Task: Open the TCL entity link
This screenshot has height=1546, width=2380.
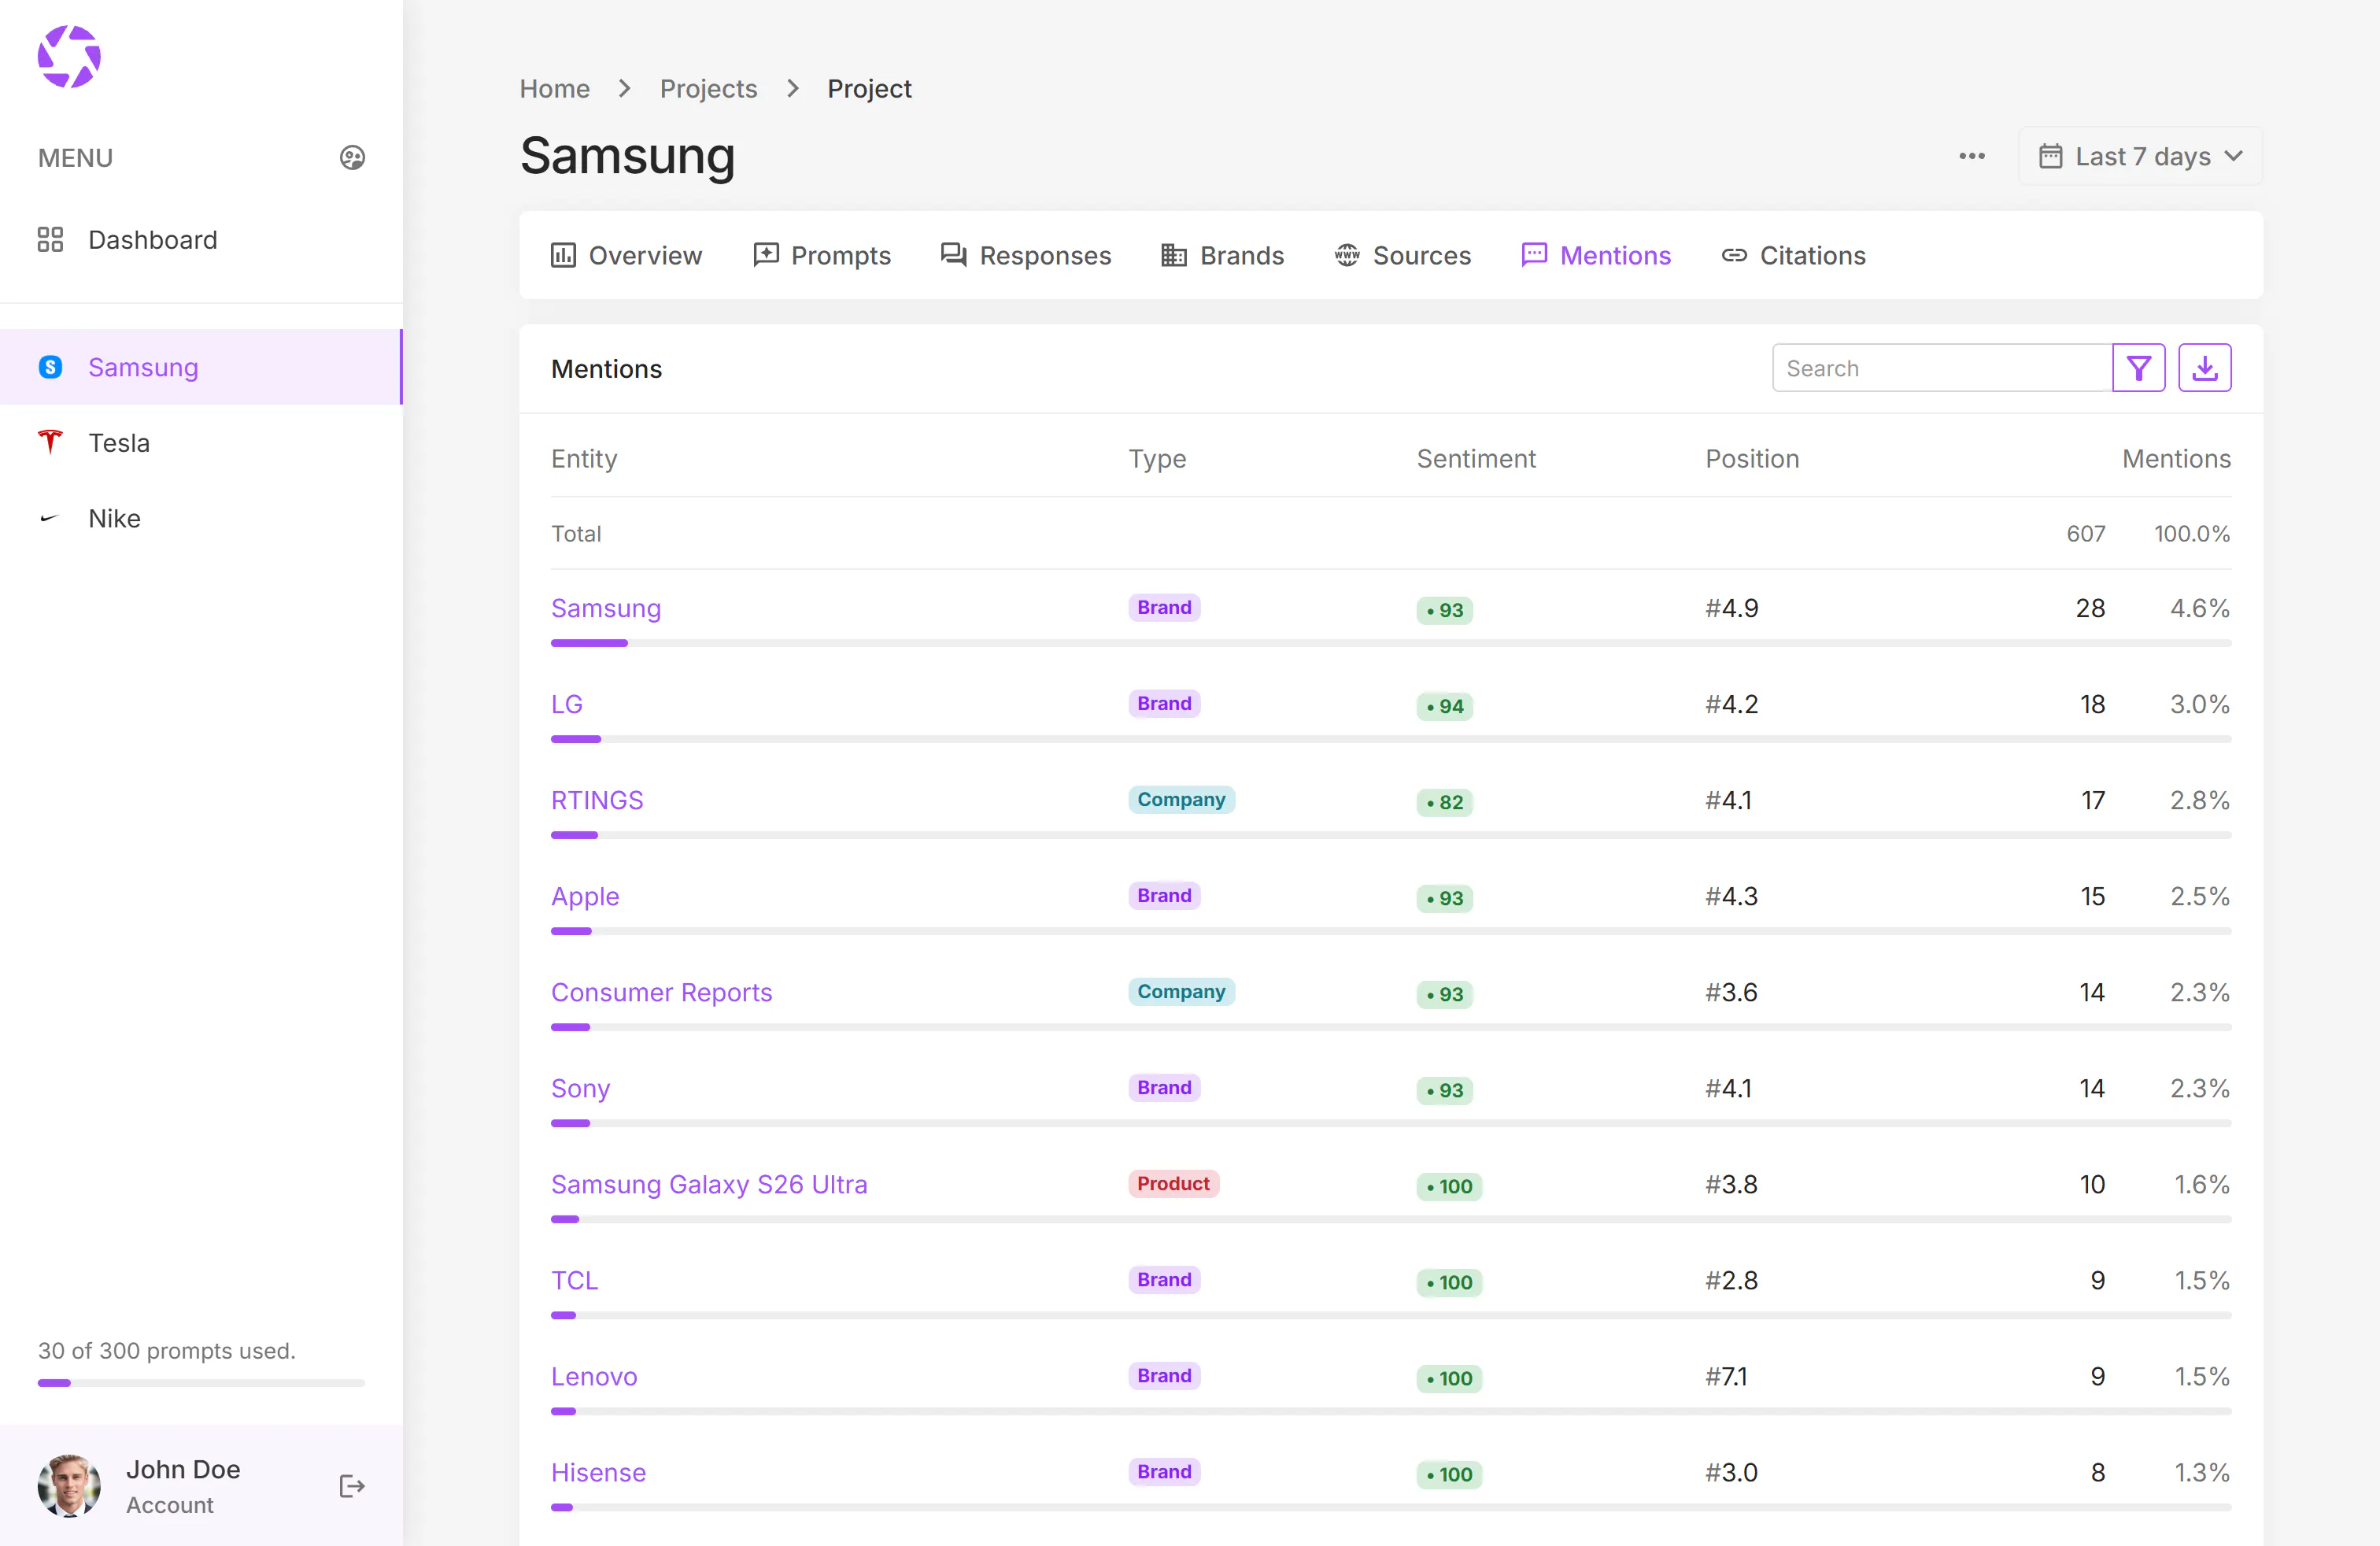Action: [x=575, y=1280]
